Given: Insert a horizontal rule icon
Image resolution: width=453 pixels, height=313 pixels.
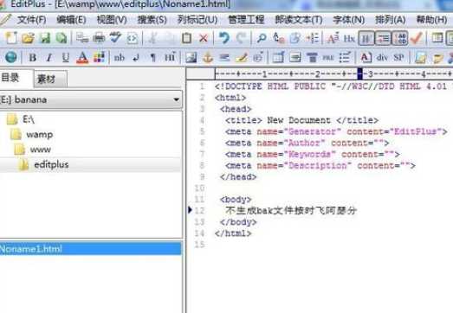Looking at the screenshot, I should click(x=224, y=57).
